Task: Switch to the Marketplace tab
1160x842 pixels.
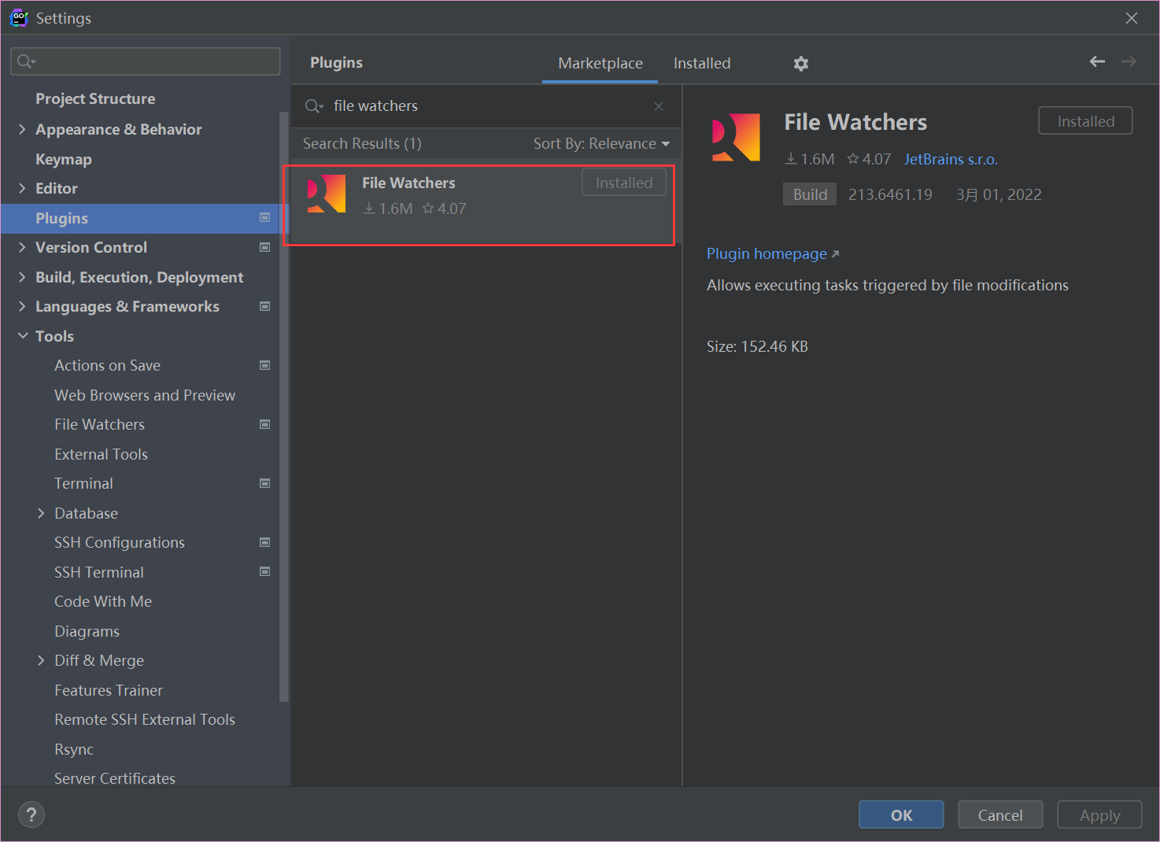Action: point(600,64)
